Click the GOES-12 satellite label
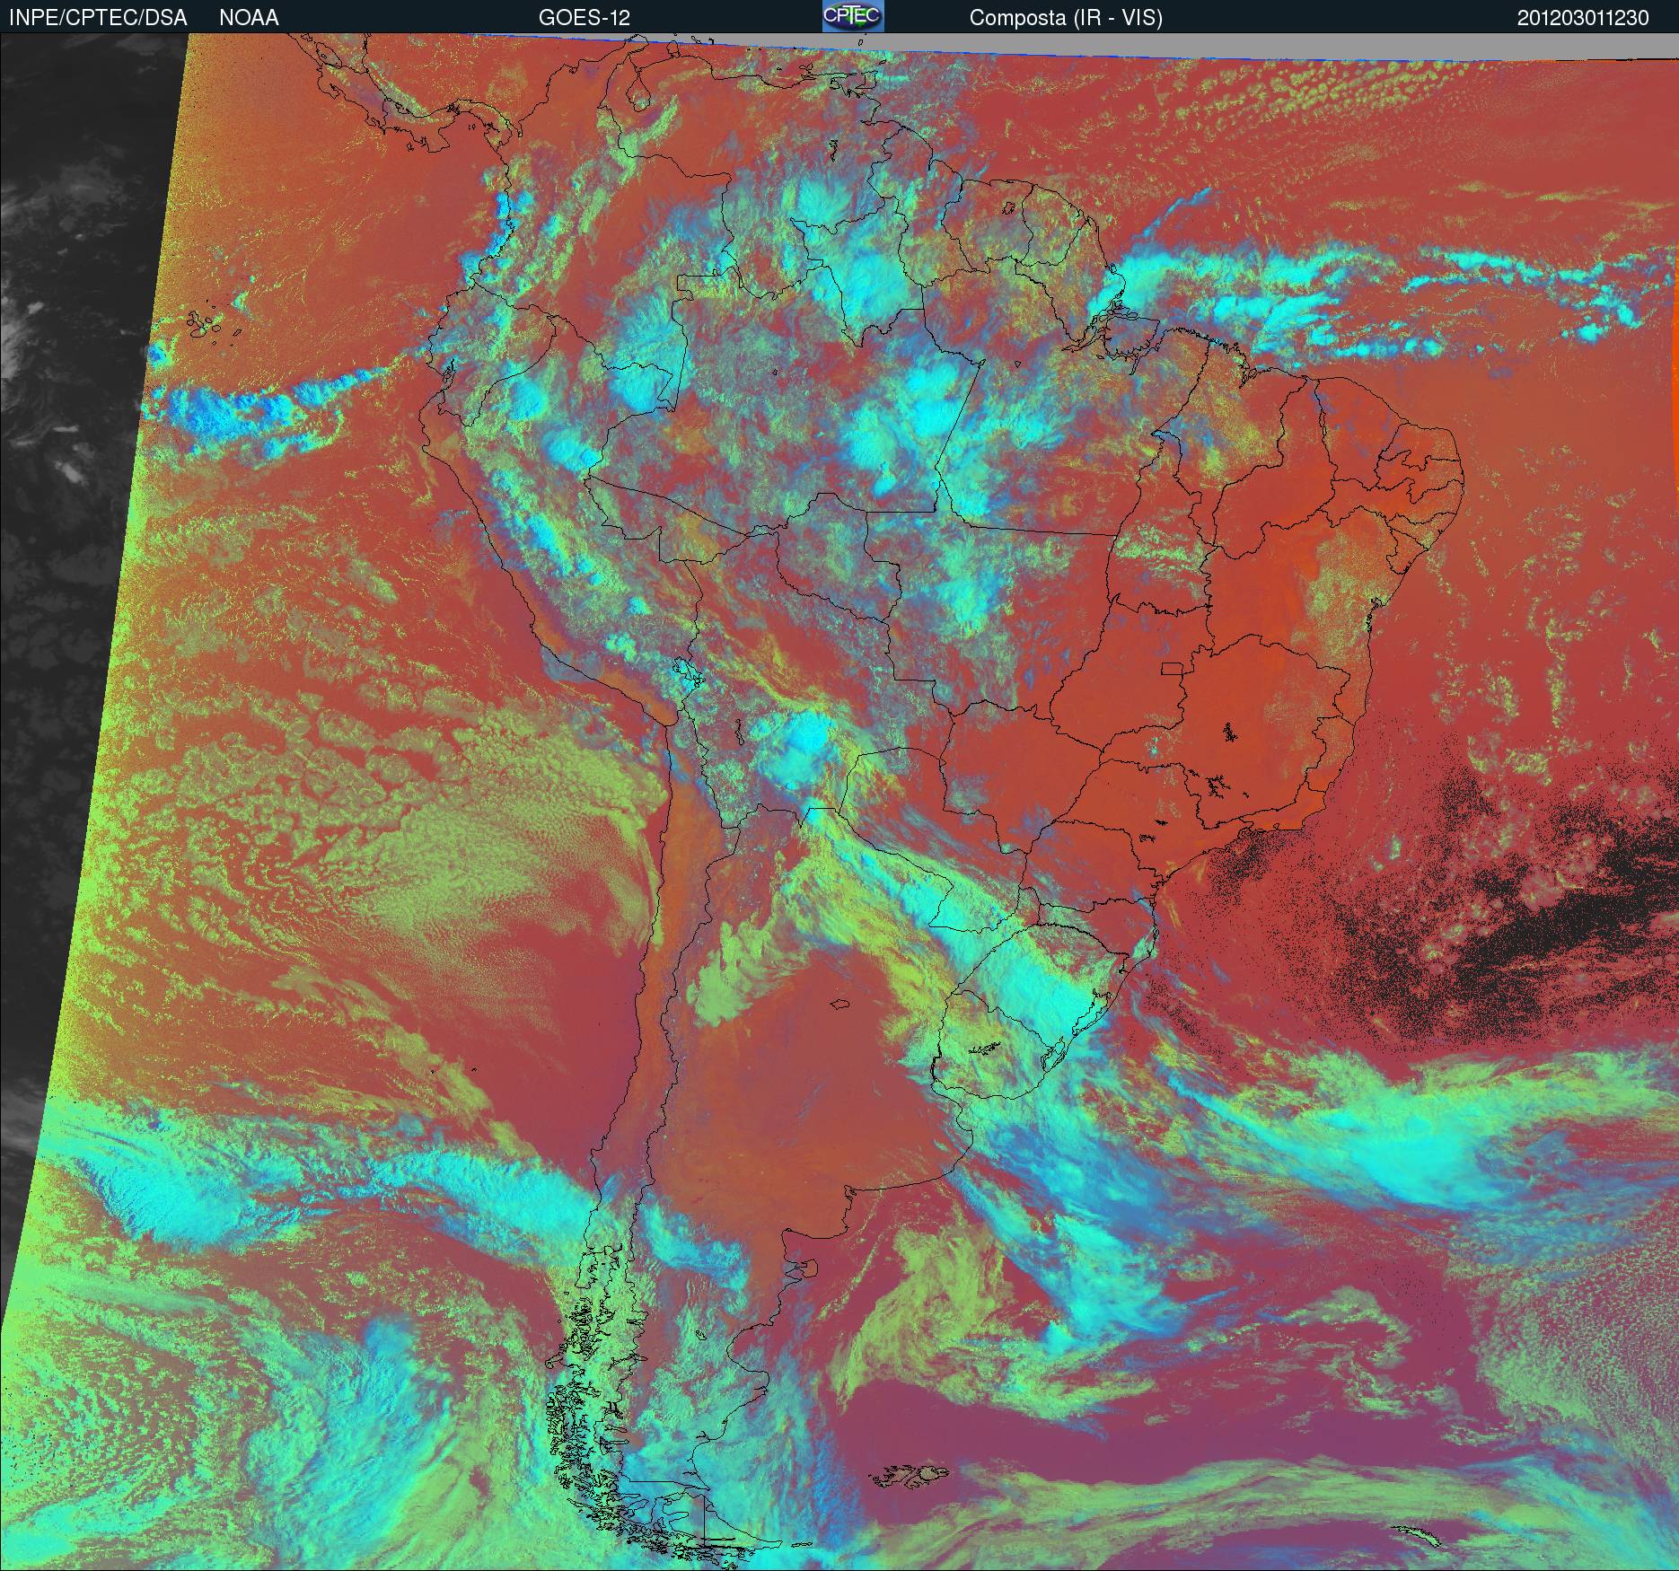This screenshot has width=1679, height=1571. (584, 18)
